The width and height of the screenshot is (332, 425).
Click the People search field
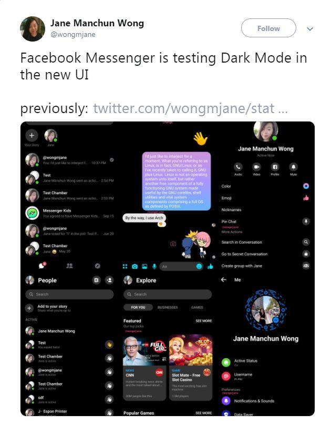coord(69,294)
